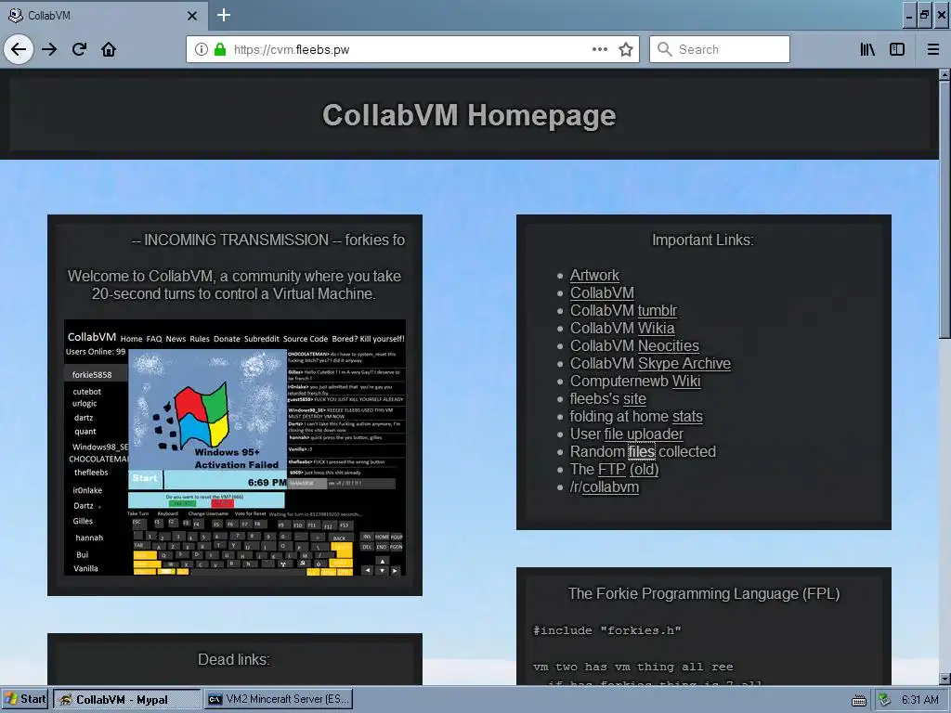Restore down the browser window

[924, 15]
